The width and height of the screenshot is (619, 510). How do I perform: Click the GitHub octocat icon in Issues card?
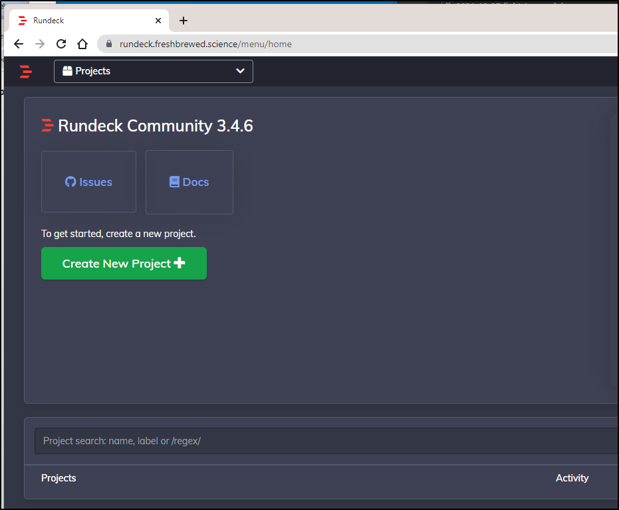70,182
